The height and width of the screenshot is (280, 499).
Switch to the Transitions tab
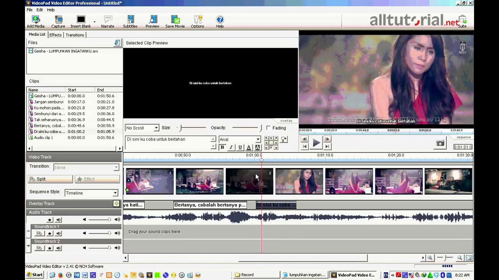click(75, 35)
